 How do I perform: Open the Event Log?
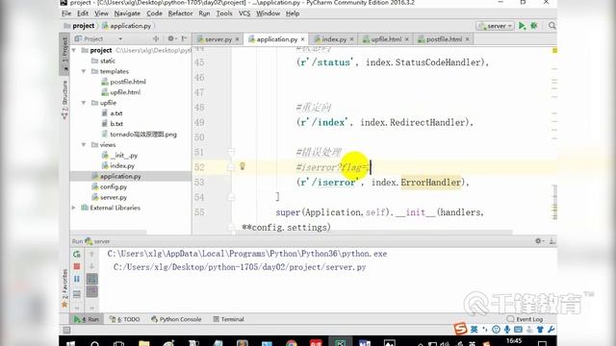[x=525, y=319]
